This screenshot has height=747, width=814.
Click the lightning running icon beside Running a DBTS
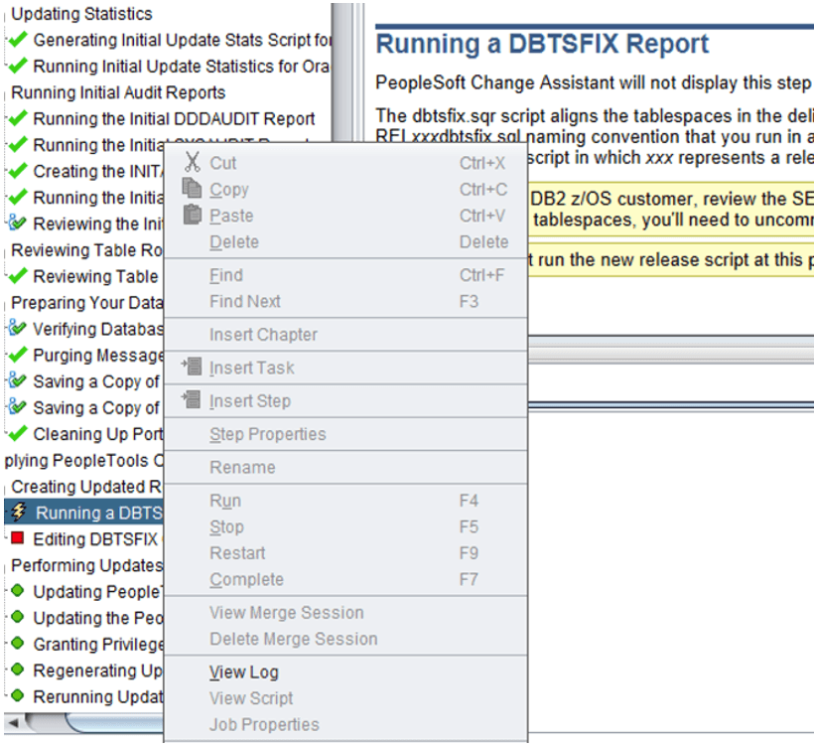tap(19, 512)
